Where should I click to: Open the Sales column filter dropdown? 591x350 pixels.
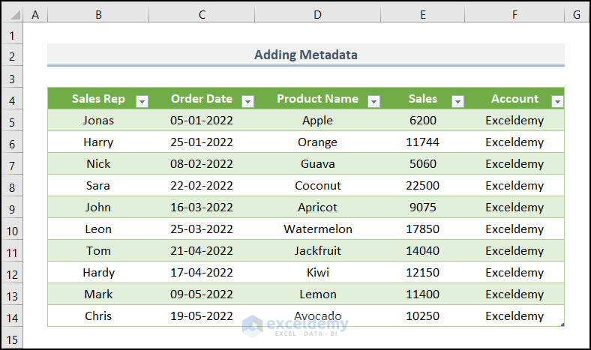pos(457,101)
